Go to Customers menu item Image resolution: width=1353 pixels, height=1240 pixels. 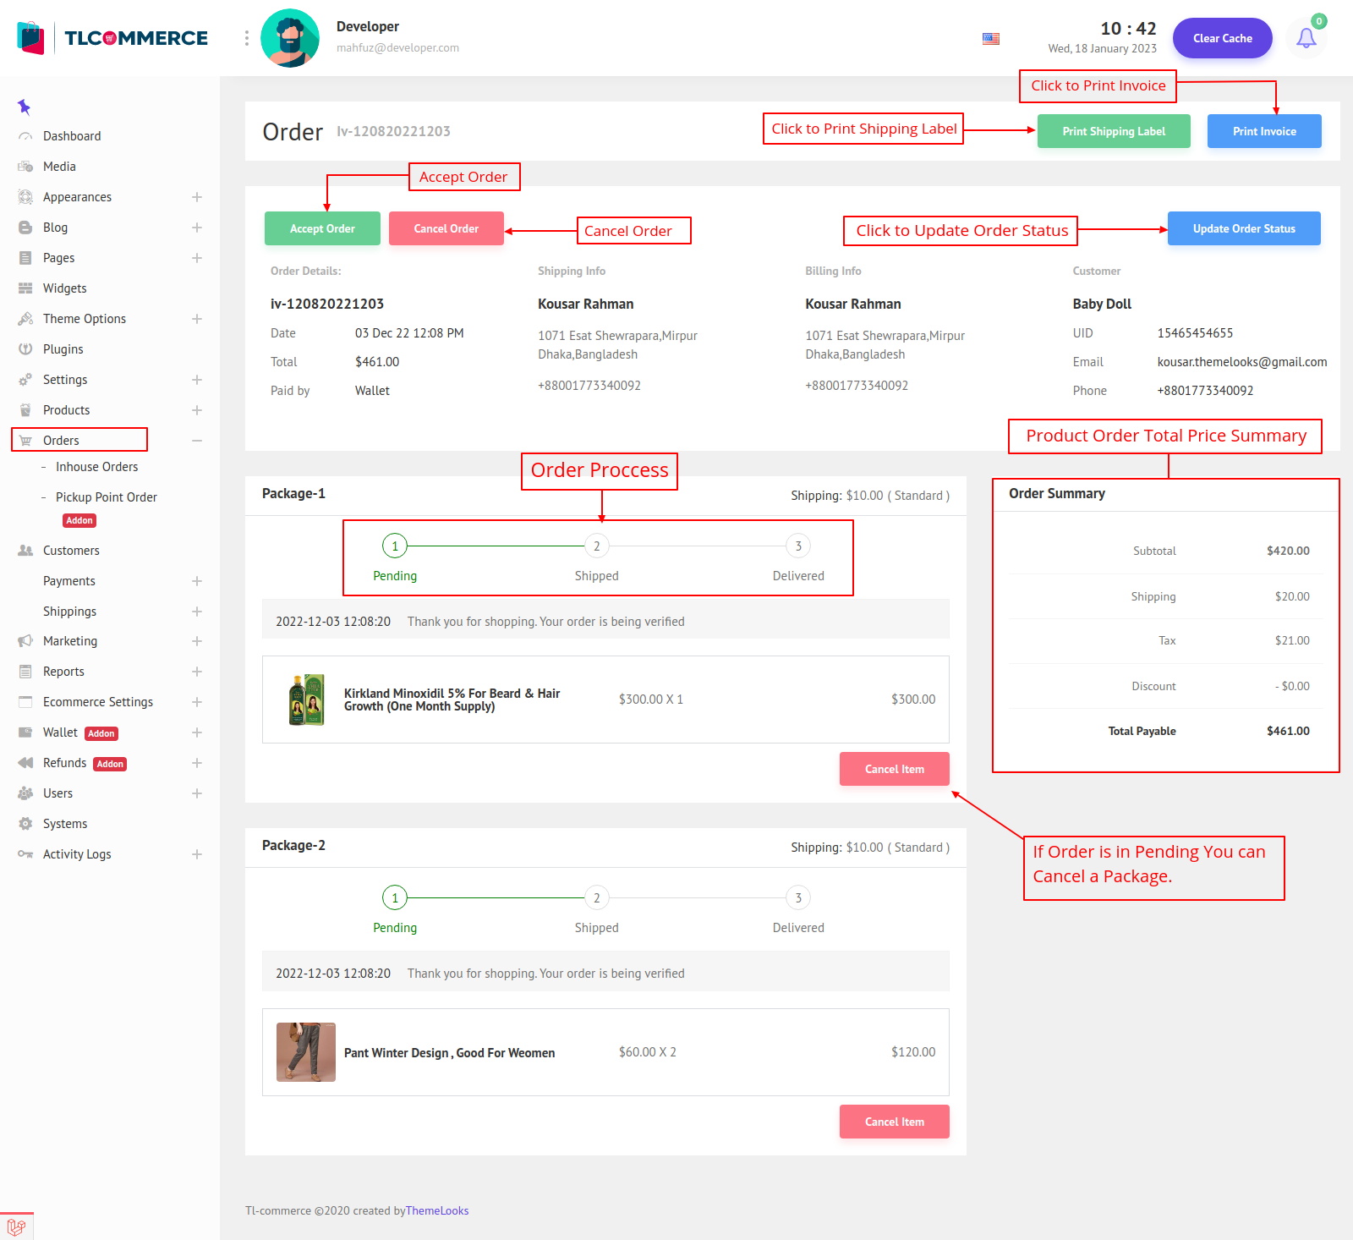(x=71, y=551)
